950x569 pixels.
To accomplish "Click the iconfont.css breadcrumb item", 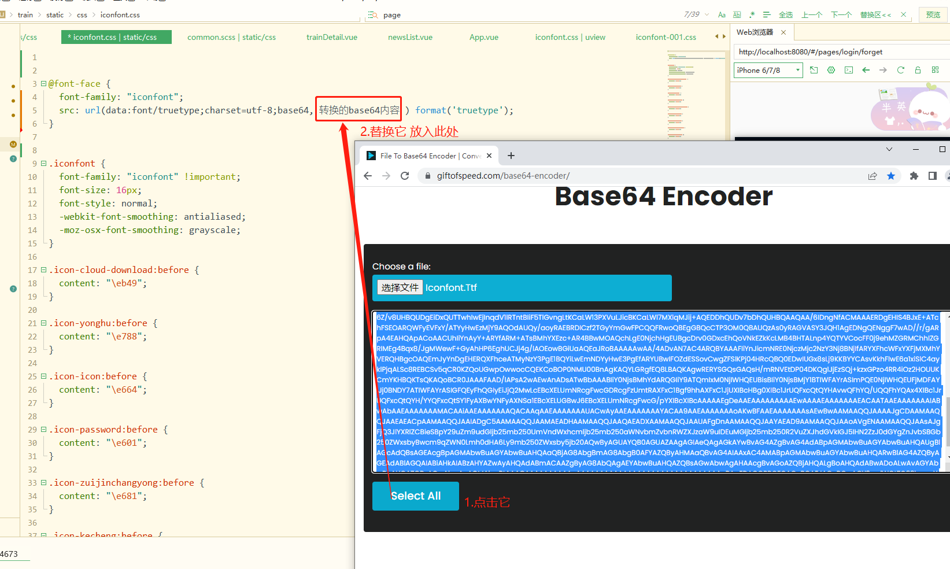I will point(120,15).
